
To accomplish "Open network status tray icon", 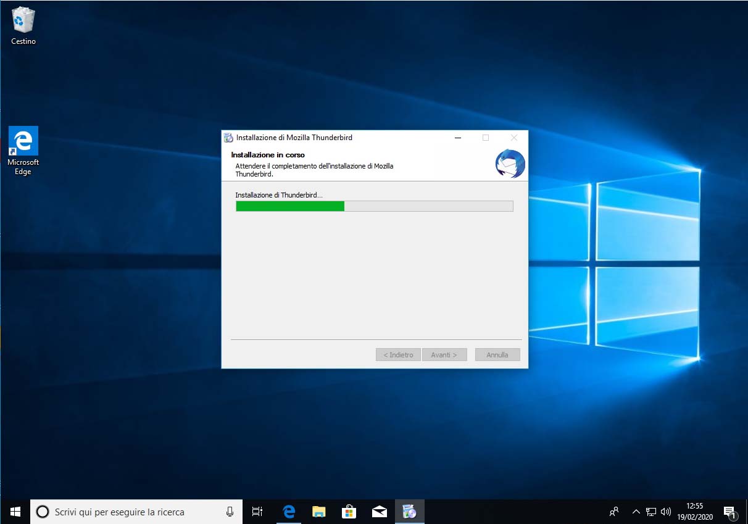I will pyautogui.click(x=651, y=512).
